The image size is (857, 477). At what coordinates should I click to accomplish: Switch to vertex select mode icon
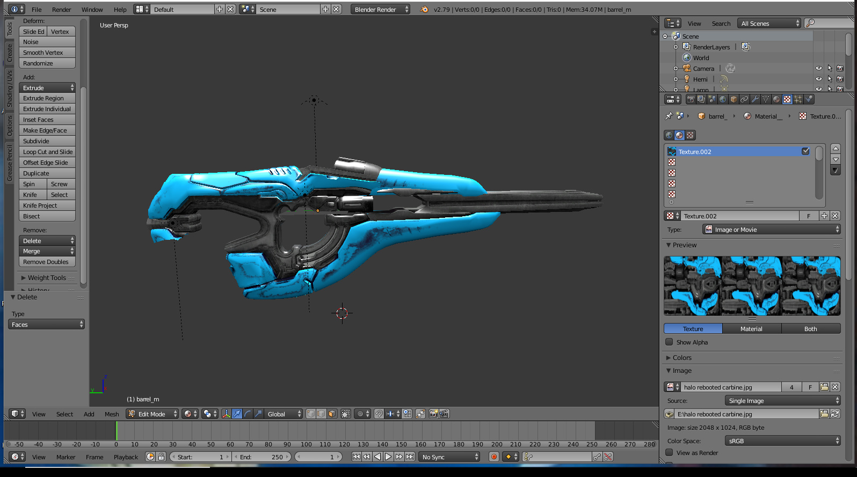311,414
